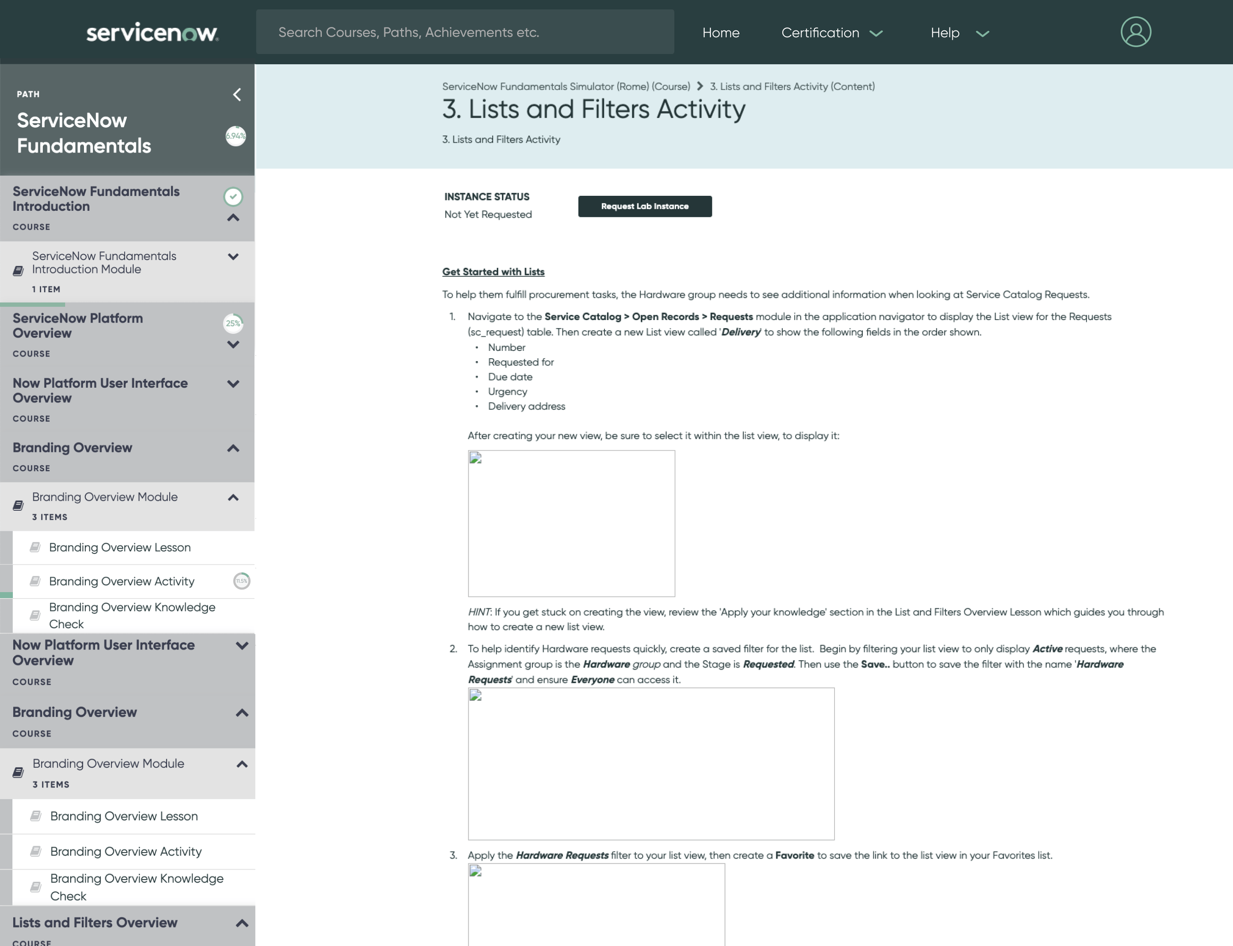
Task: Click the 3. Lists and Filters Activity (Content) breadcrumb
Action: [x=792, y=86]
